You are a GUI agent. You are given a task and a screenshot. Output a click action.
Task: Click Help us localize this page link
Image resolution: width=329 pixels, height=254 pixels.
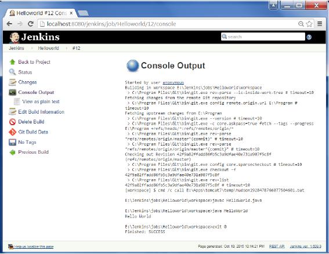34,246
